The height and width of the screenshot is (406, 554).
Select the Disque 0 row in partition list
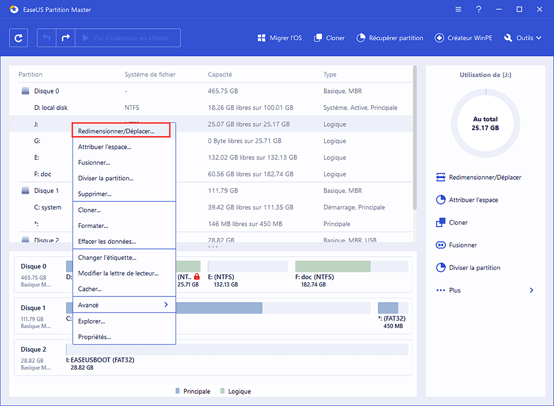tap(211, 91)
